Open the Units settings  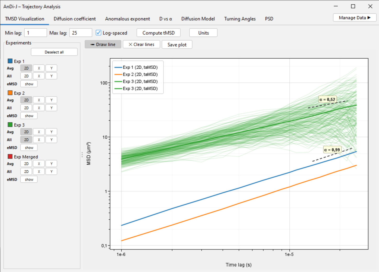point(204,33)
